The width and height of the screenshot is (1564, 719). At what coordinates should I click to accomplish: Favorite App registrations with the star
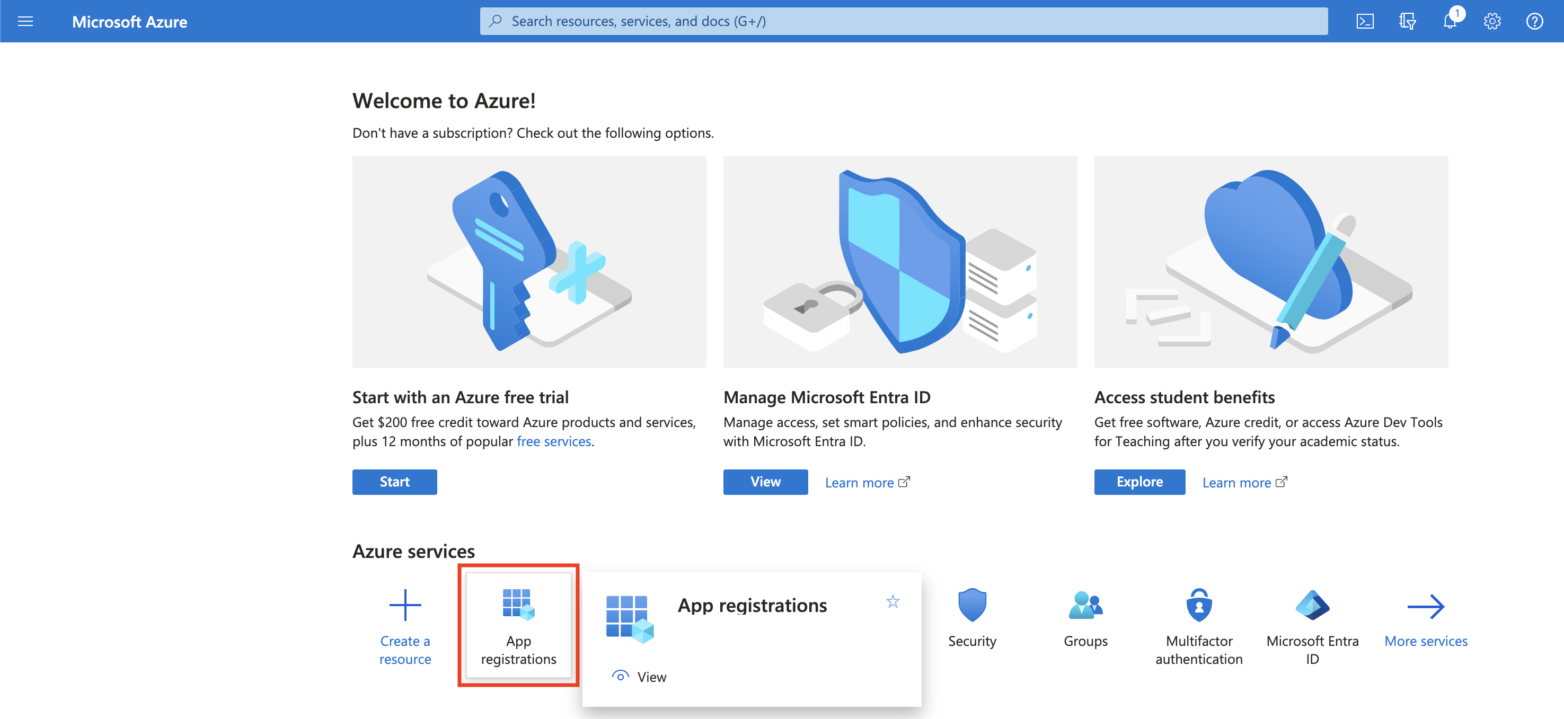click(x=893, y=601)
